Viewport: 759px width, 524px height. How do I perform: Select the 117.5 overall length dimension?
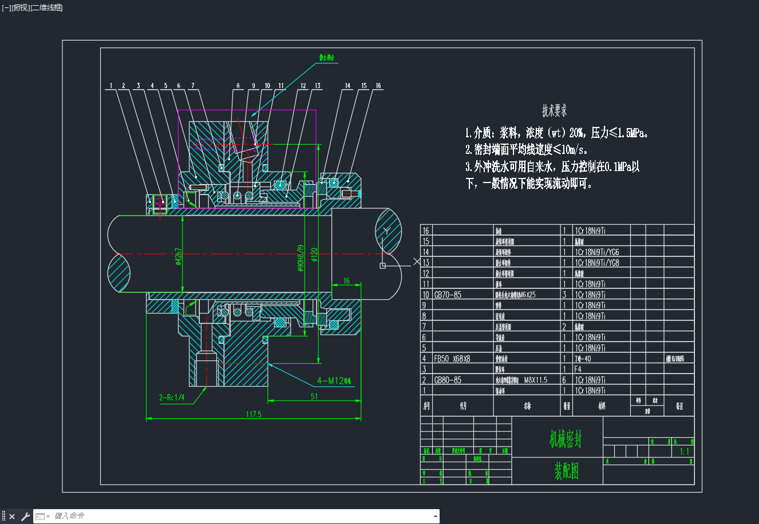(x=254, y=414)
